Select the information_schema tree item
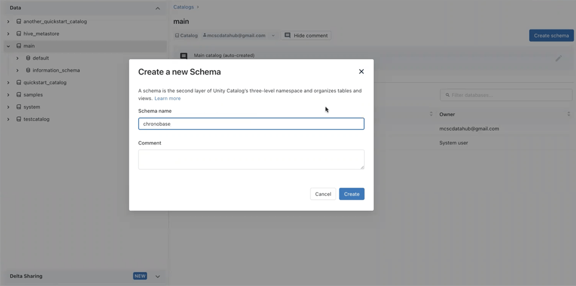 click(56, 70)
